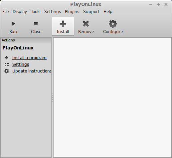Open the Tools menu
The height and width of the screenshot is (158, 172).
[36, 12]
